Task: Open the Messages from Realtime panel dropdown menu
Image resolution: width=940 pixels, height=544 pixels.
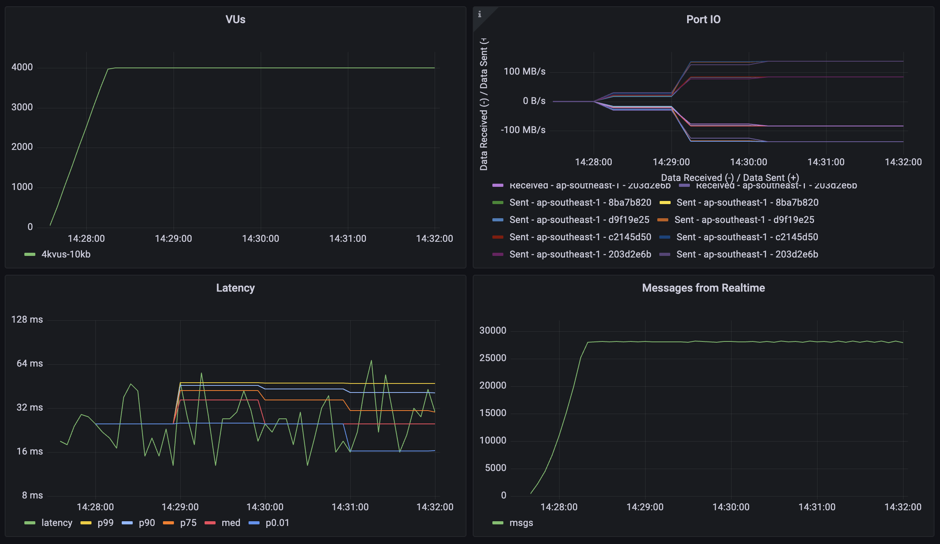Action: point(703,287)
